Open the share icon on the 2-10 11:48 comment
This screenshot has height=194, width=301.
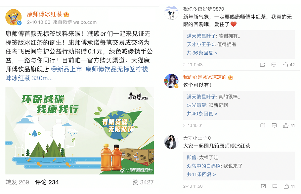coord(262,65)
